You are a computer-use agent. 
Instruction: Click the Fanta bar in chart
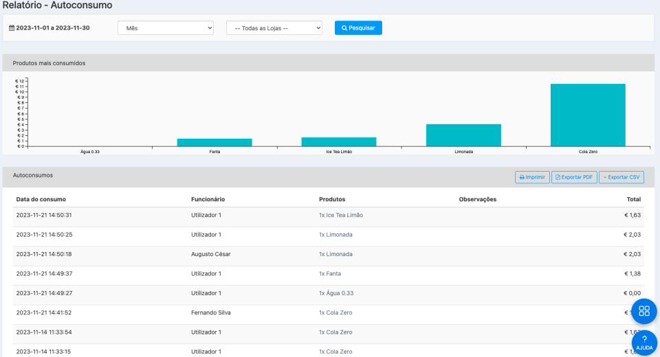pyautogui.click(x=214, y=142)
